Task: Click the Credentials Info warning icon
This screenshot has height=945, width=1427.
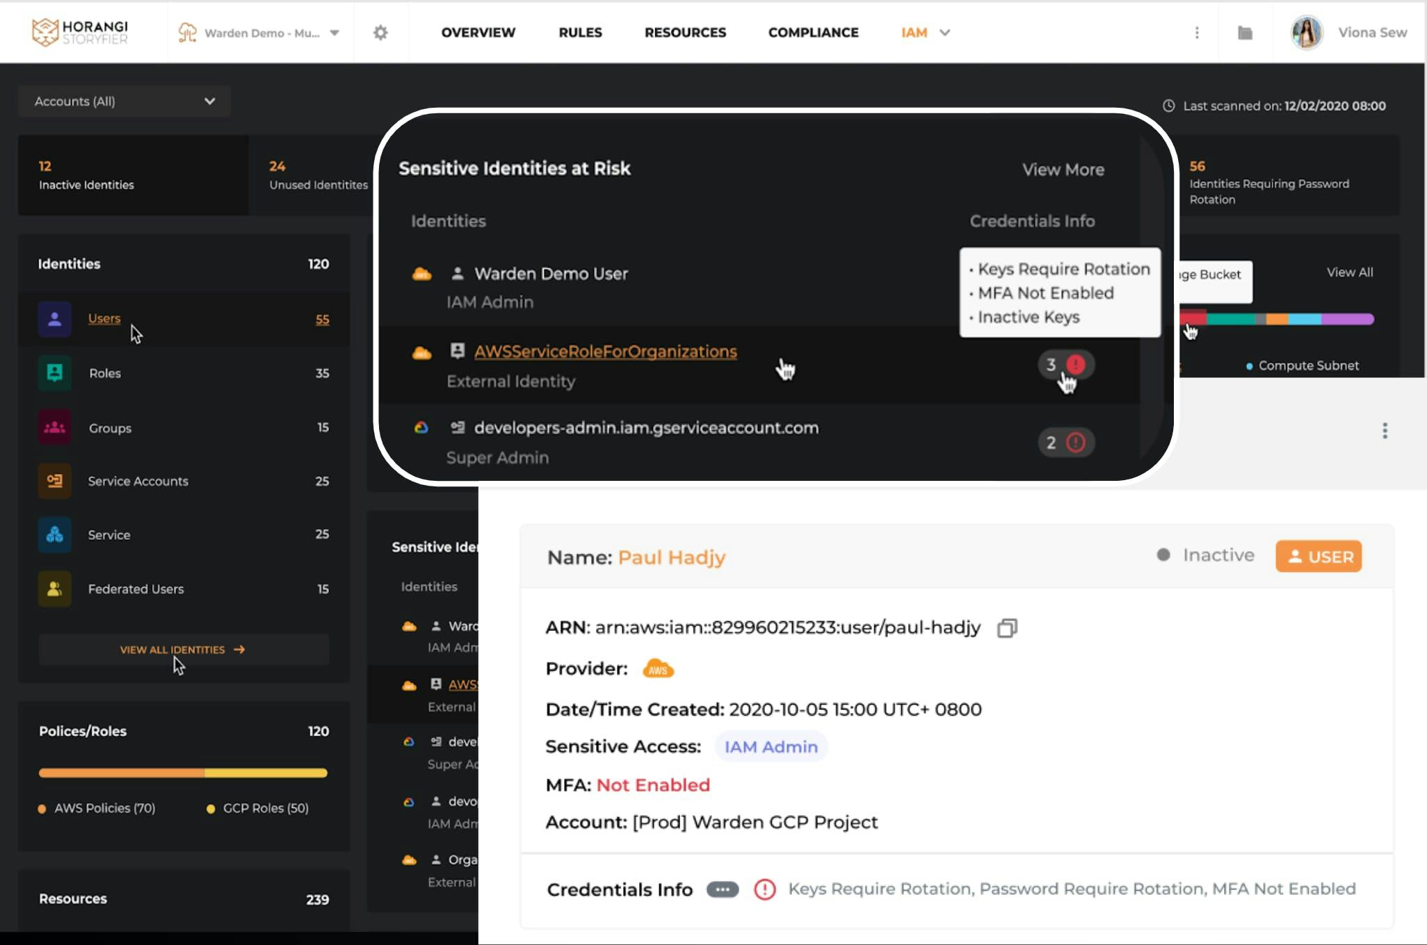Action: click(765, 889)
